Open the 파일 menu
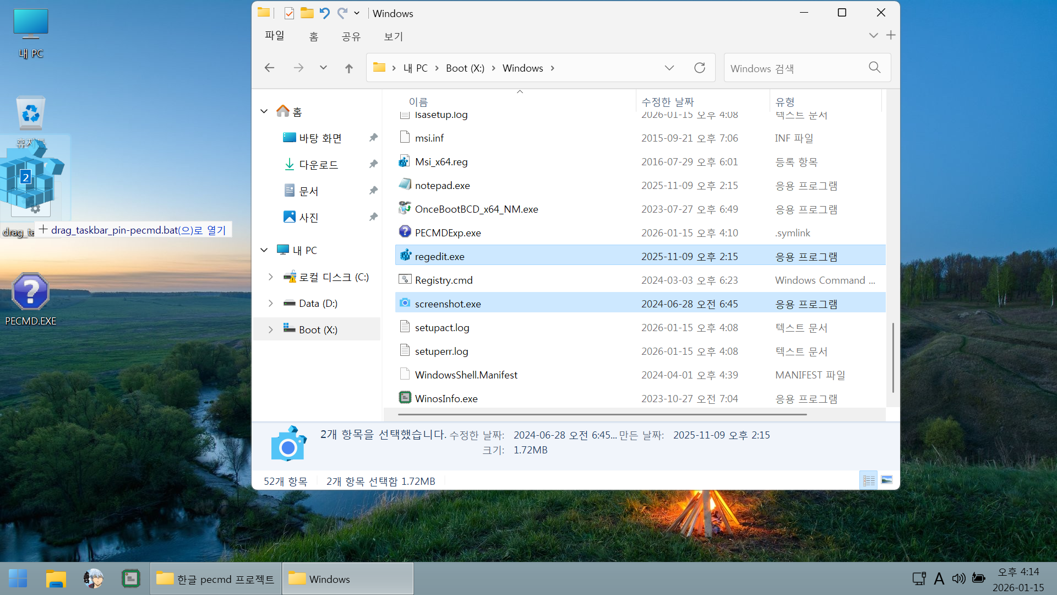This screenshot has width=1057, height=595. (x=274, y=36)
